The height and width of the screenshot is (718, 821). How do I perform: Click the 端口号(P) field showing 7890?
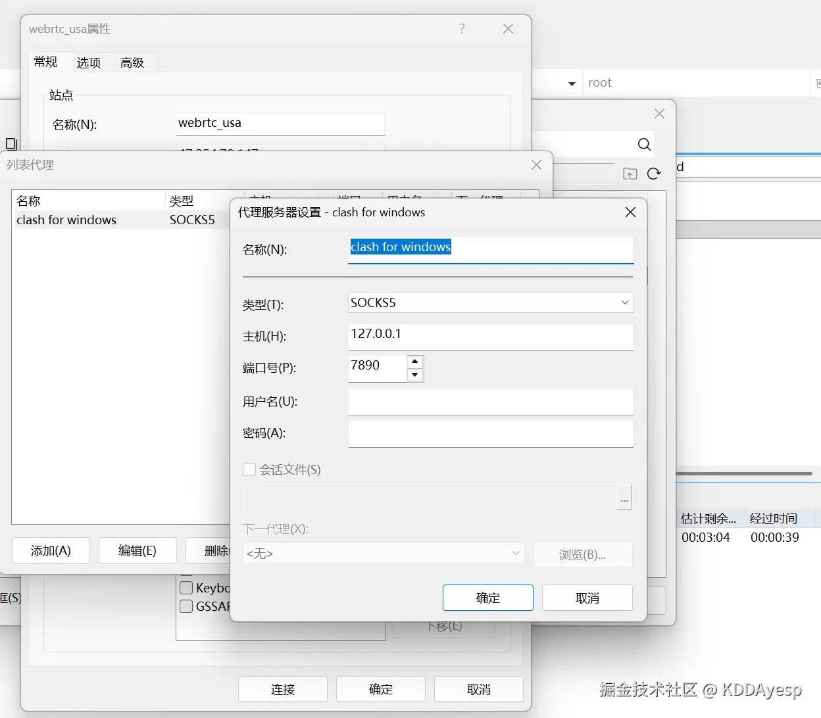[x=378, y=368]
